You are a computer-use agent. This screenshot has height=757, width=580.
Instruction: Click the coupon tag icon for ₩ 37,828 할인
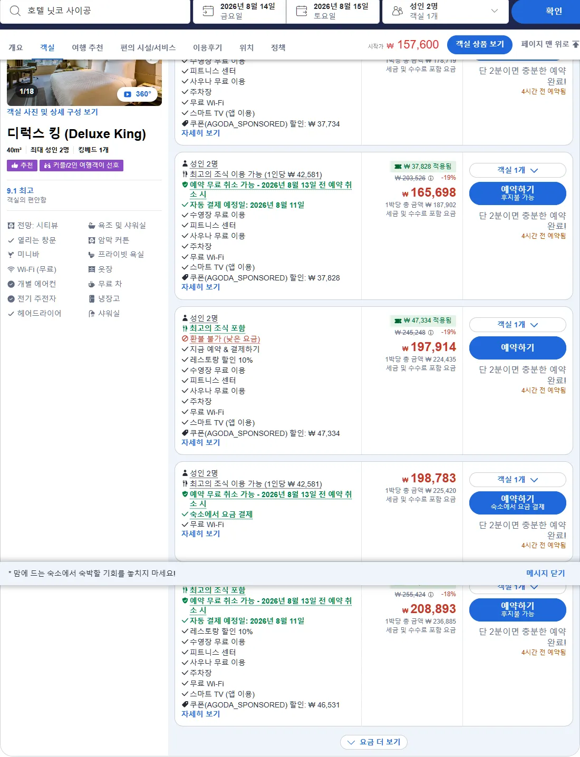[x=185, y=278]
